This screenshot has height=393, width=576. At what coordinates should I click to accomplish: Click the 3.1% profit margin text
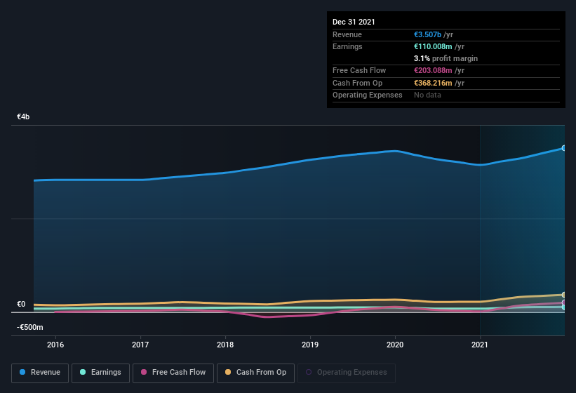446,58
